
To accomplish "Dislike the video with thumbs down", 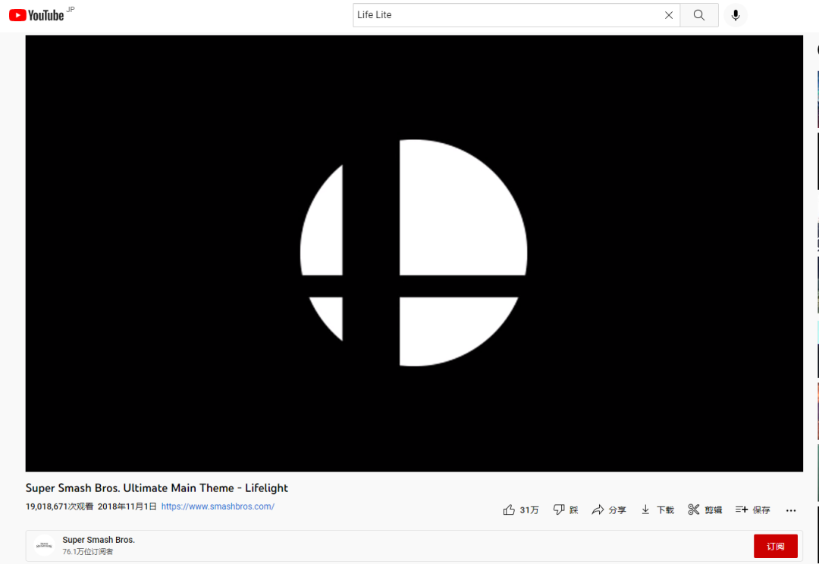I will 566,509.
